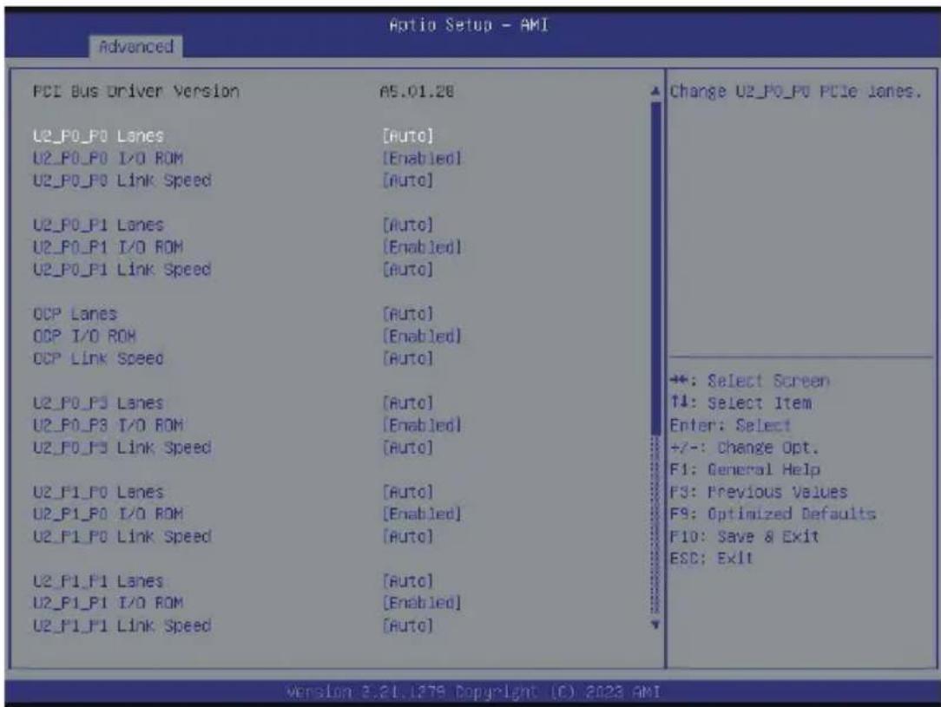Open U2_P0_P3 Link Speed Auto value
Image resolution: width=941 pixels, height=707 pixels.
tap(407, 448)
